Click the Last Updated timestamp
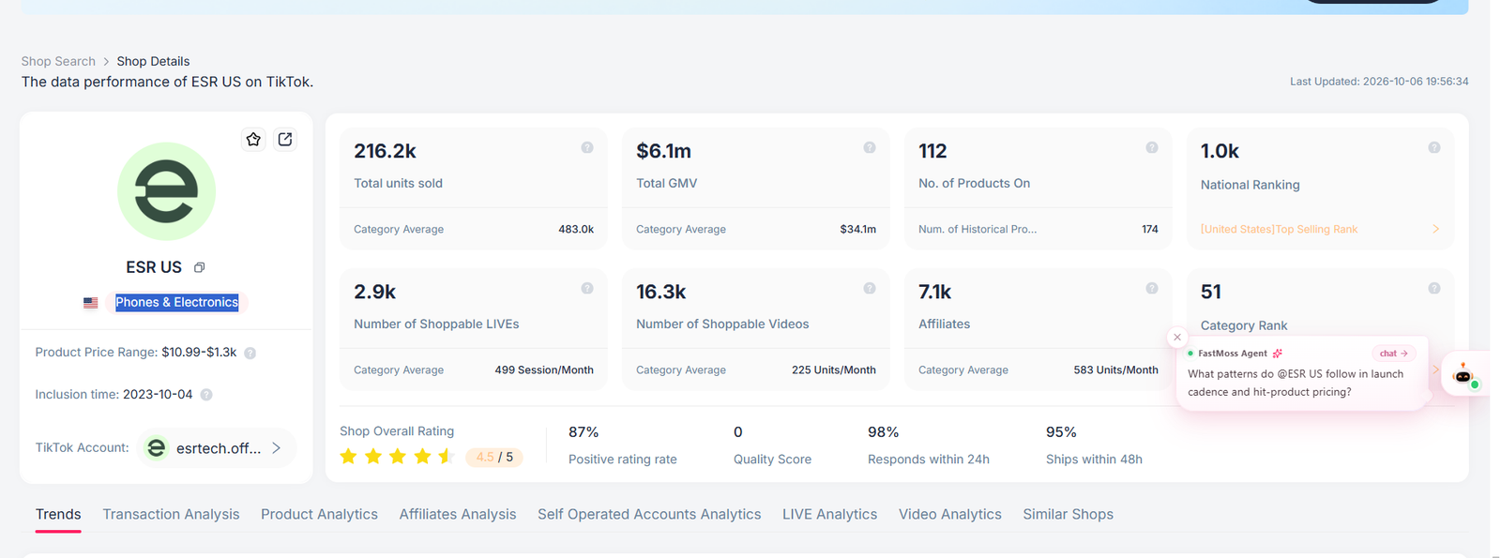 point(1379,82)
